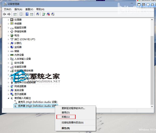Select the 电池 battery icon
The height and width of the screenshot is (133, 156).
tap(12, 35)
